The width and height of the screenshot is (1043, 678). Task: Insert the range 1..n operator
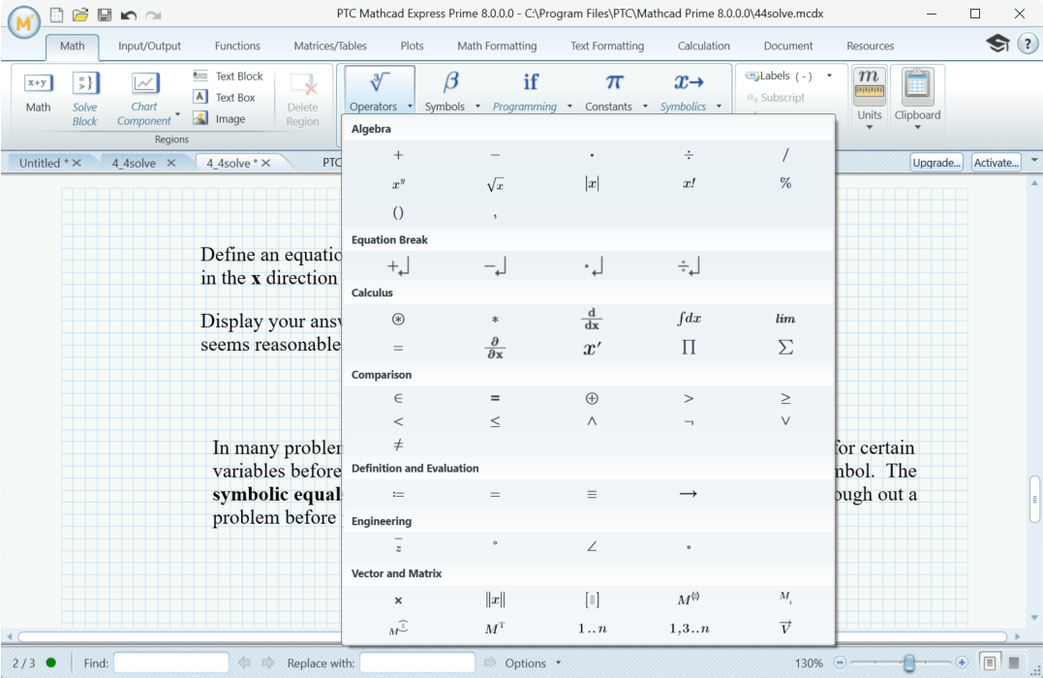click(592, 628)
